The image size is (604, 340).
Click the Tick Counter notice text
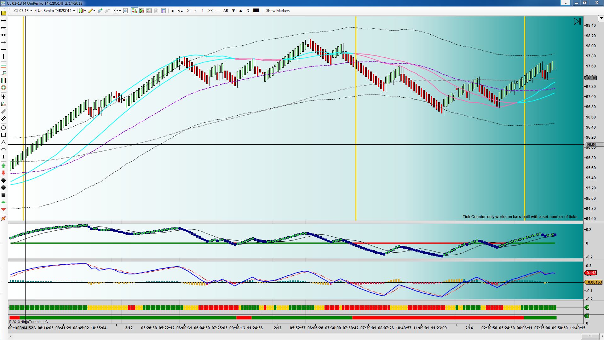click(x=520, y=217)
